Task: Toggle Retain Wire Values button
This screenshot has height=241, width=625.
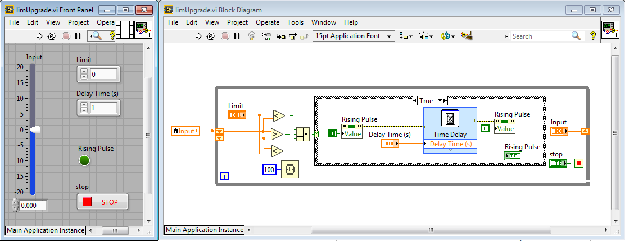Action: 266,36
